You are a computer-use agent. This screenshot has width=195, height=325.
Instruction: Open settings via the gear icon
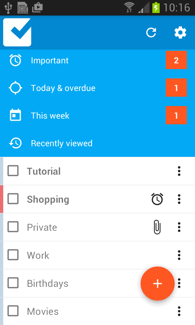(x=180, y=32)
